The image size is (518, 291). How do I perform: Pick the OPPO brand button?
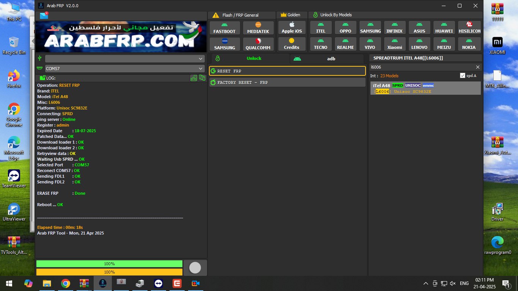click(345, 28)
